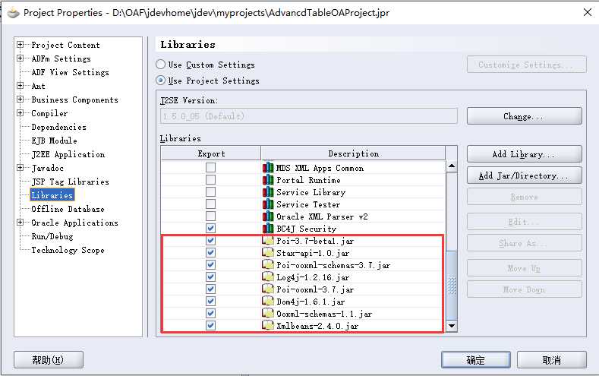Uncheck Export for BC4J Security
Screen dimensions: 599x376
click(210, 229)
